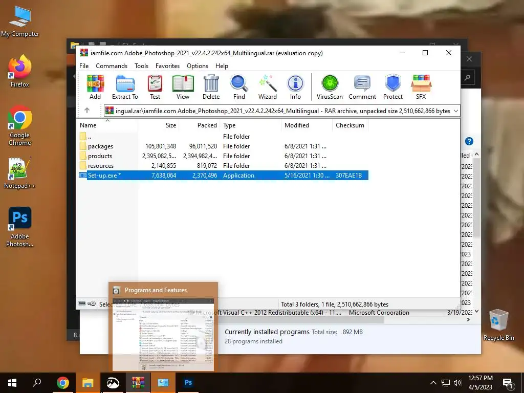The width and height of the screenshot is (524, 393).
Task: Sort by the Name column header
Action: [x=107, y=125]
